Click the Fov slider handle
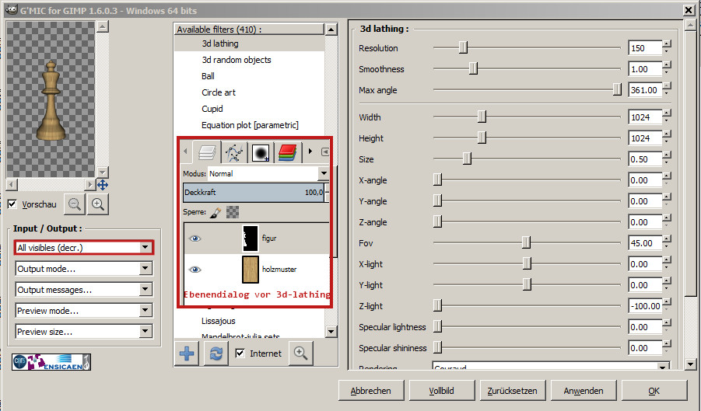This screenshot has height=411, width=701. coord(526,243)
